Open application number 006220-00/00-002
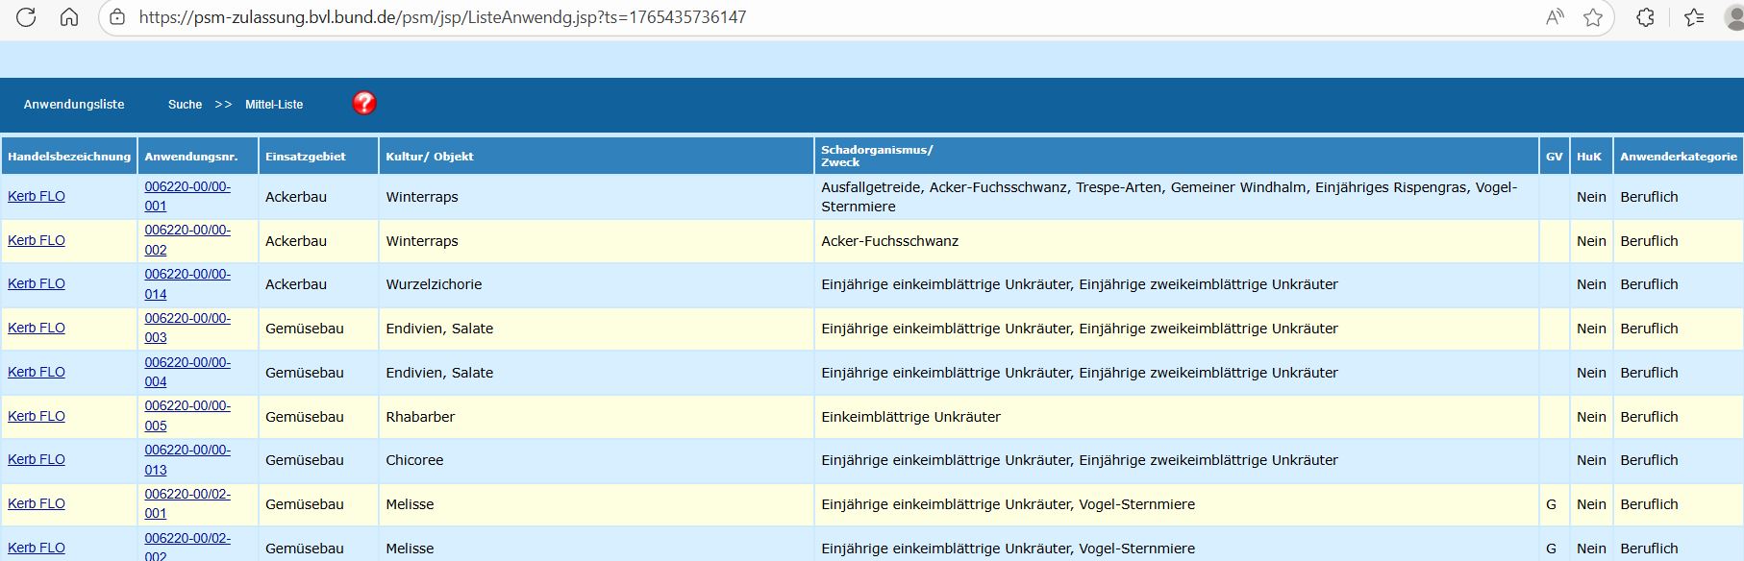Viewport: 1744px width, 561px height. pos(187,240)
